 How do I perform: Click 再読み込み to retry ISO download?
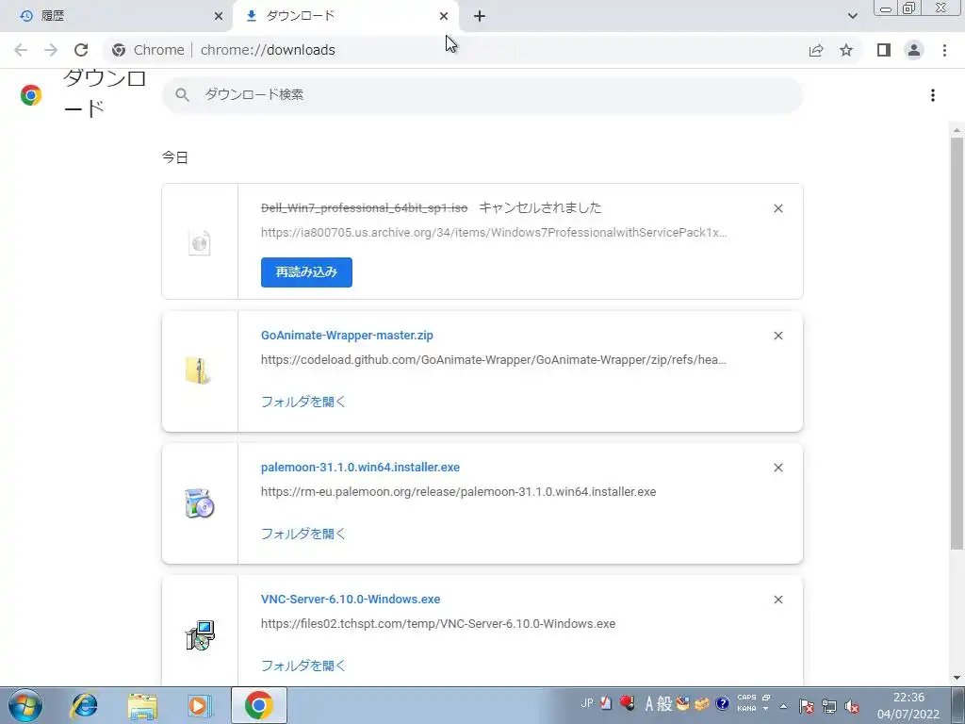(306, 272)
